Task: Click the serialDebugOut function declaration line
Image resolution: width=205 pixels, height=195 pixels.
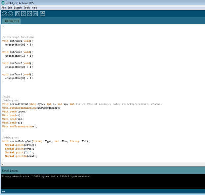Action: tap(46, 141)
